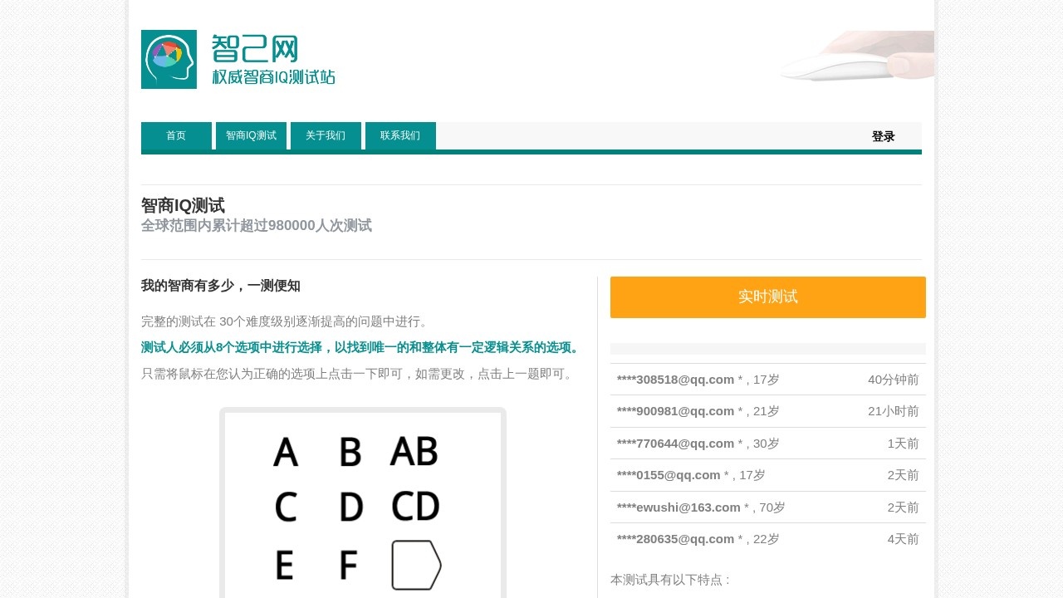Viewport: 1063px width, 598px height.
Task: Select answer option E in the puzzle
Action: pos(286,566)
